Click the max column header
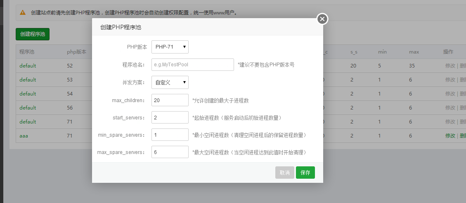The image size is (466, 203). point(414,52)
